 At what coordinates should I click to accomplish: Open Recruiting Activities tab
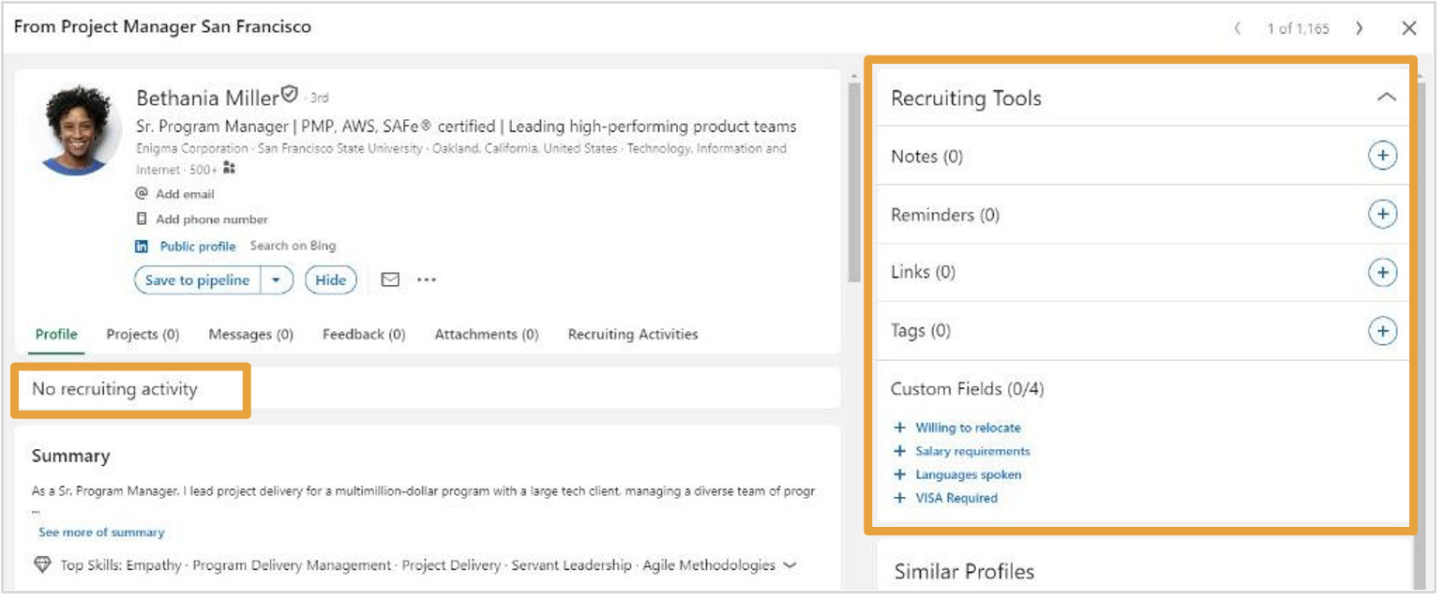[x=633, y=334]
